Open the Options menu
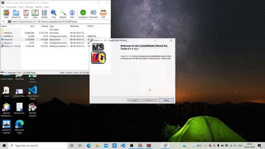The height and width of the screenshot is (149, 265). tap(39, 7)
